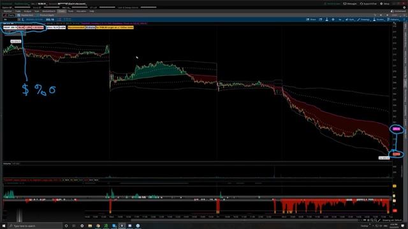
Task: Go to the MarketWatch tab
Action: point(48,11)
